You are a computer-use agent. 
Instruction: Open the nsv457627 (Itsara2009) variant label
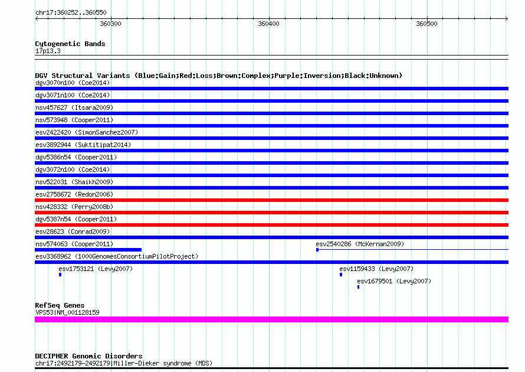click(74, 107)
